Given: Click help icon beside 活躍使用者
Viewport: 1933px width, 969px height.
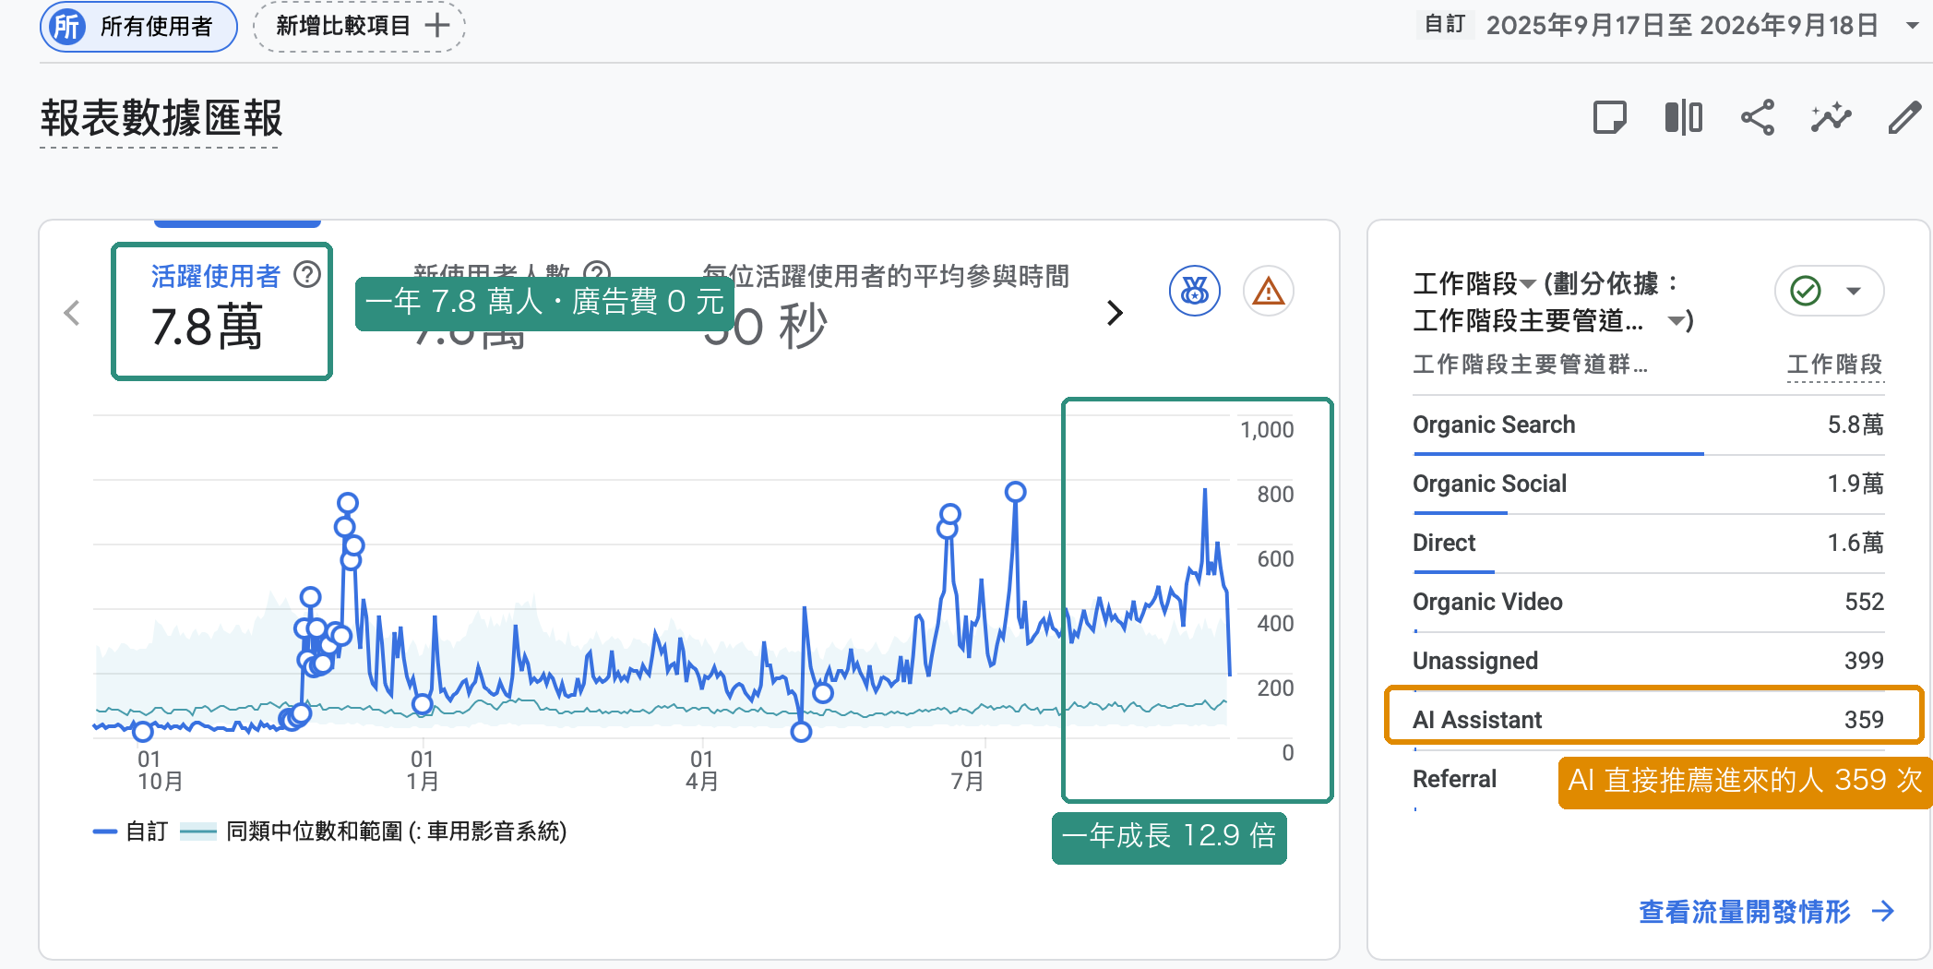Looking at the screenshot, I should click(x=306, y=275).
